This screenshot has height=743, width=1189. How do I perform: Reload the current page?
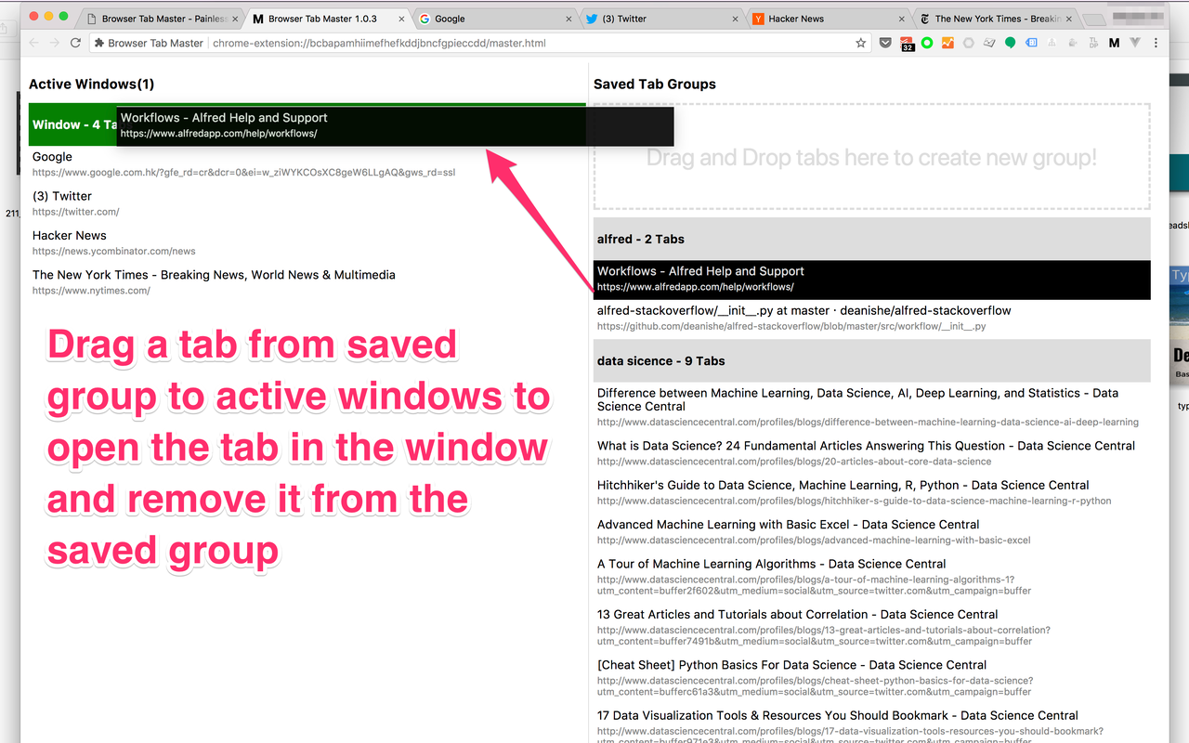[76, 43]
